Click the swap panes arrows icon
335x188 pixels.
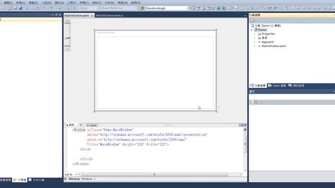pos(81,125)
